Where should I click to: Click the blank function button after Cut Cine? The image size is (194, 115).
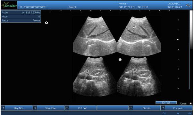[x=113, y=108]
